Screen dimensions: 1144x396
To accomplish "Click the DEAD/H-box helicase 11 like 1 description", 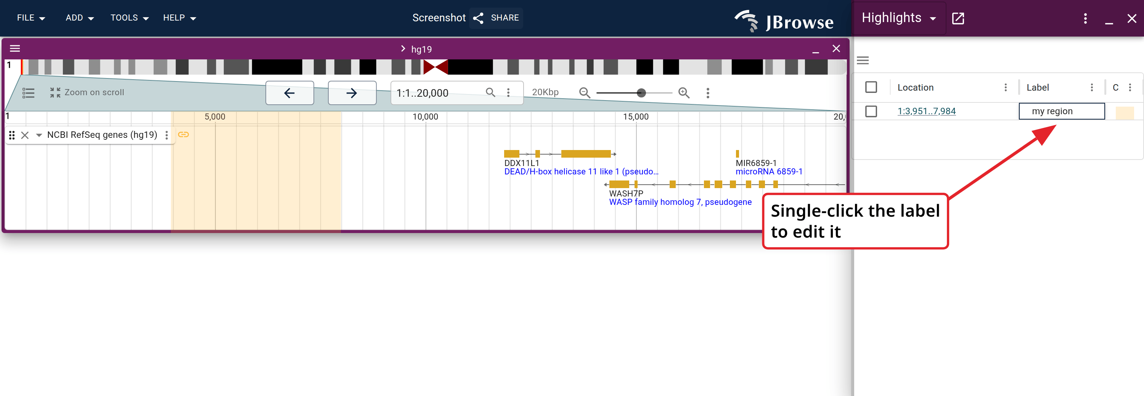I will point(581,172).
